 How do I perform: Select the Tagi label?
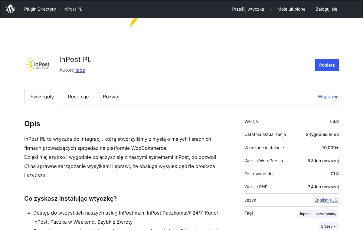(x=249, y=213)
